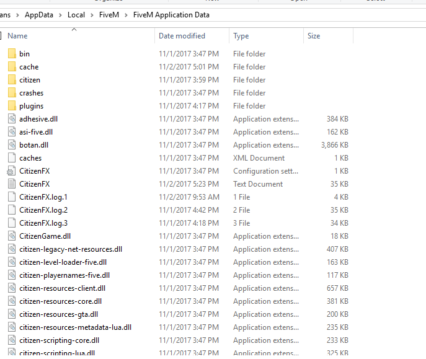The width and height of the screenshot is (426, 359).
Task: Click the adhesive.dll file icon
Action: tap(12, 119)
